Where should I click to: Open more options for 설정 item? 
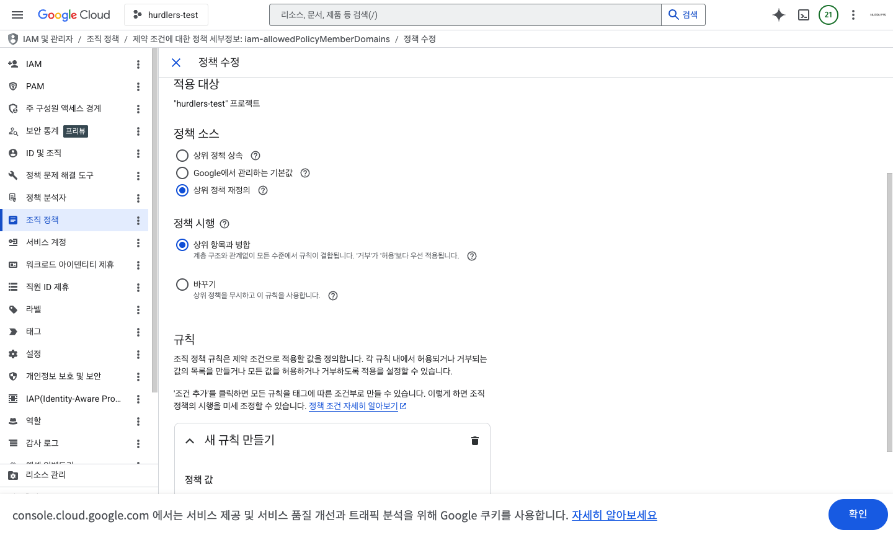pyautogui.click(x=138, y=355)
